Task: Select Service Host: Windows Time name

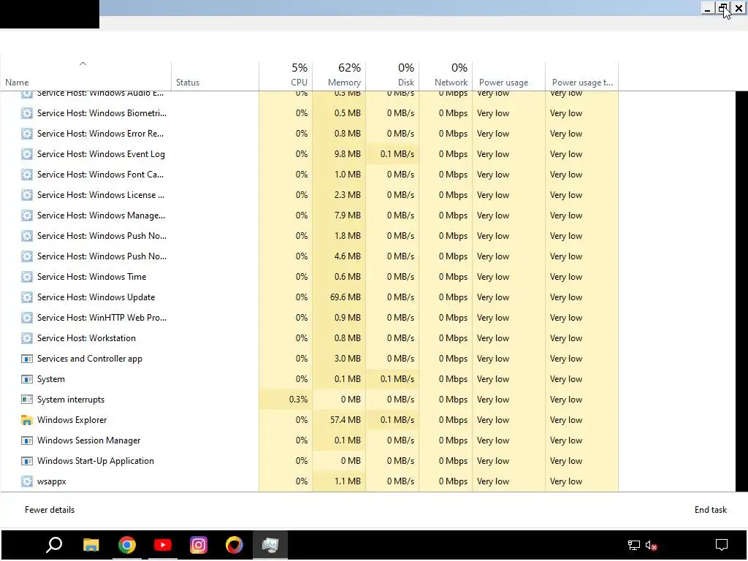Action: pyautogui.click(x=91, y=277)
